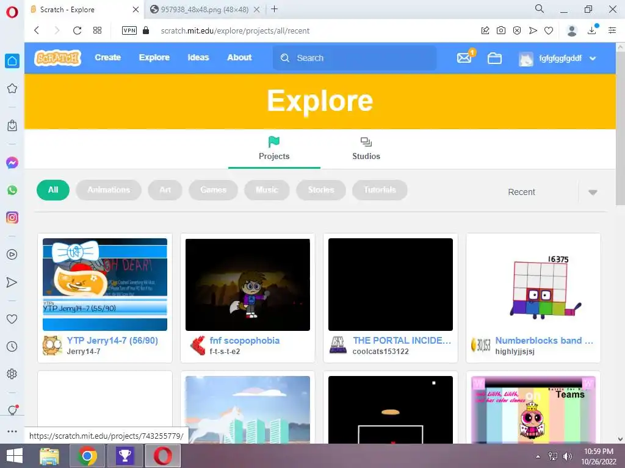Open Explore in Scratch navbar
The image size is (625, 468).
(x=154, y=58)
